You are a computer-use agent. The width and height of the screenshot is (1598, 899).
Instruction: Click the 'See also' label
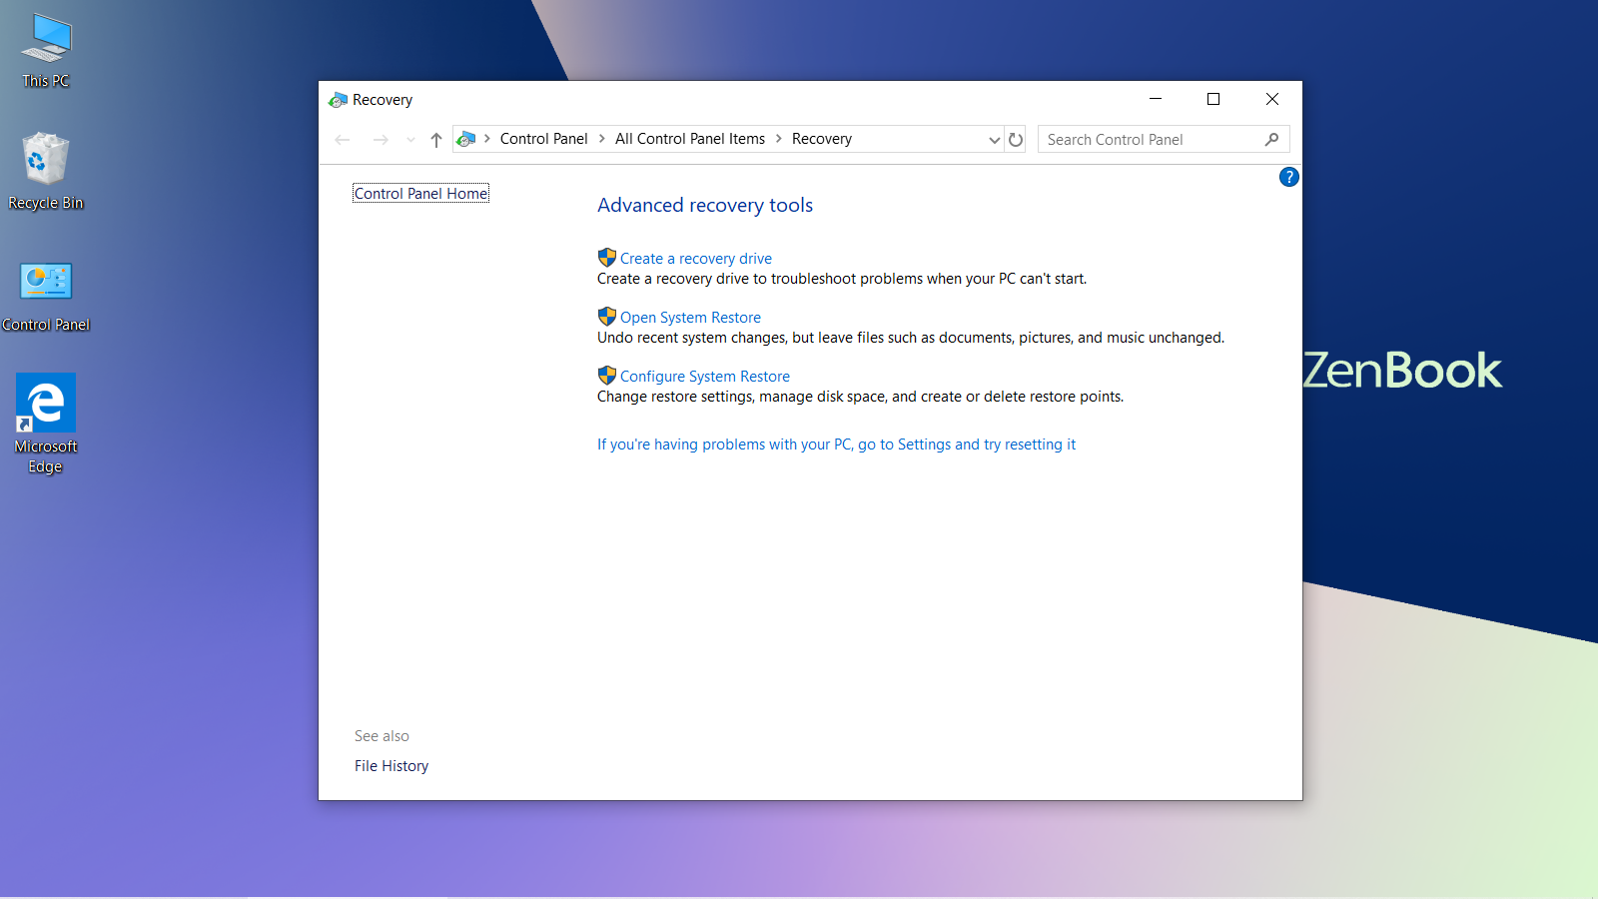(x=382, y=736)
